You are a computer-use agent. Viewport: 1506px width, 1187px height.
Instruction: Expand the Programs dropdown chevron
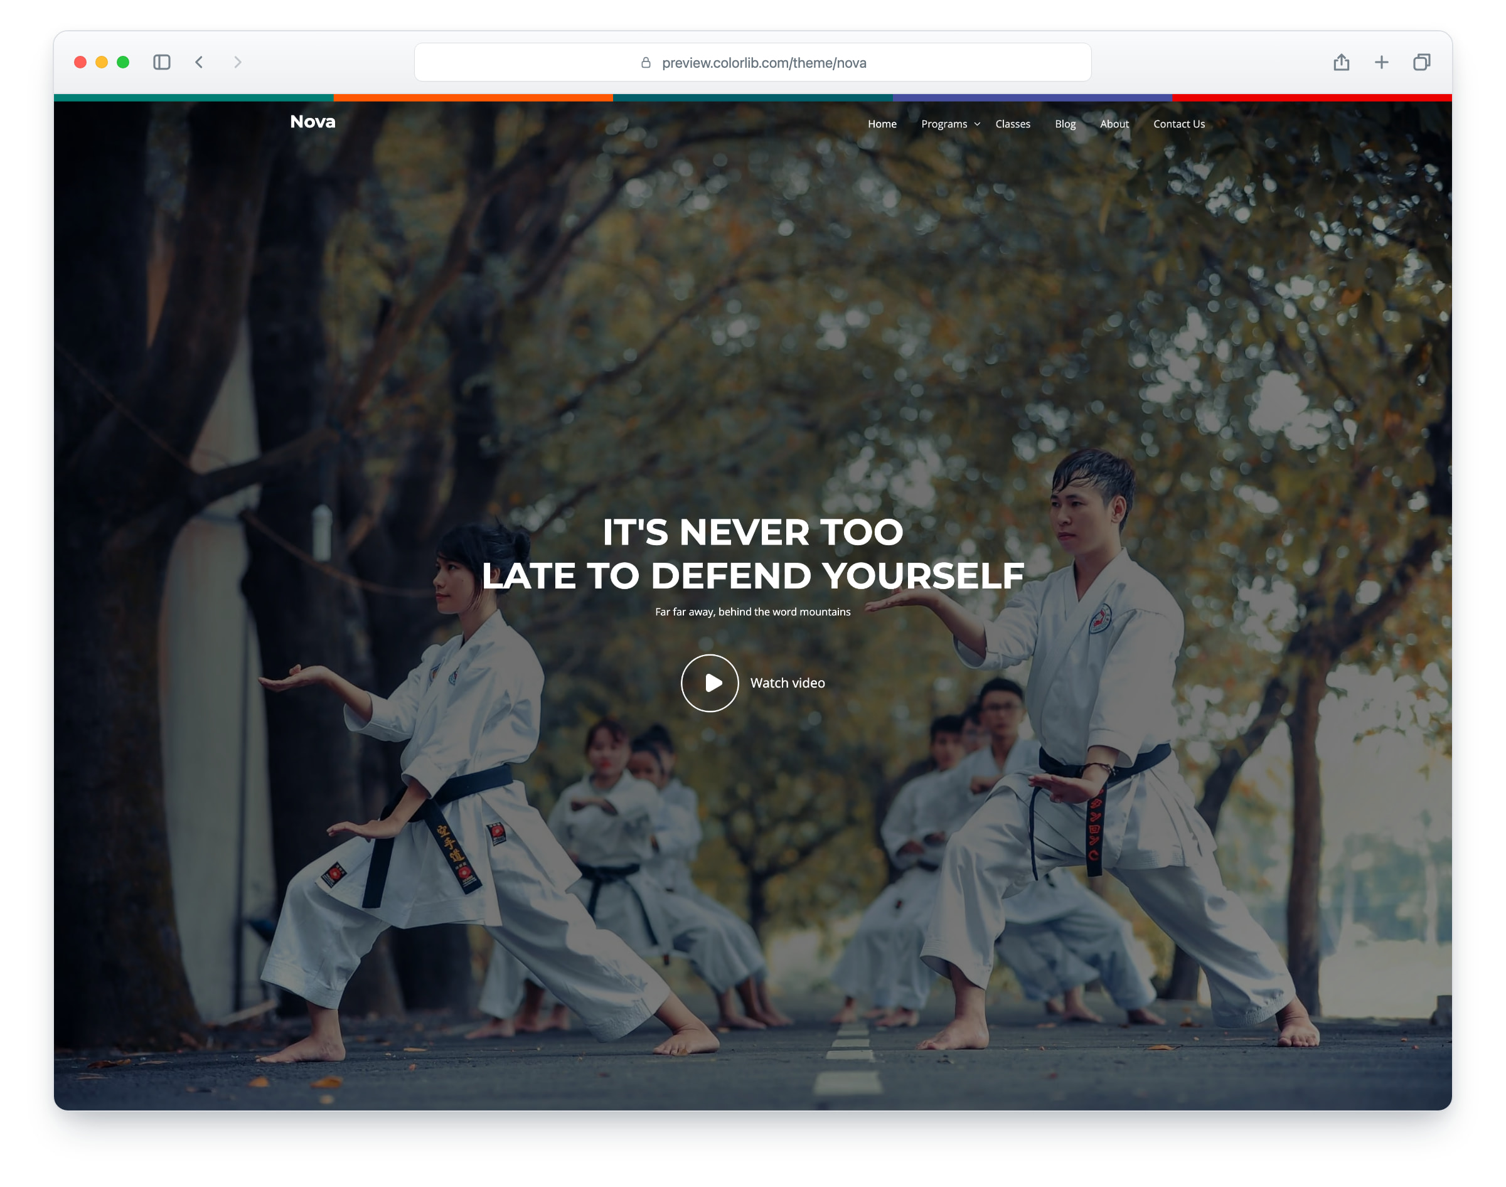(x=977, y=124)
